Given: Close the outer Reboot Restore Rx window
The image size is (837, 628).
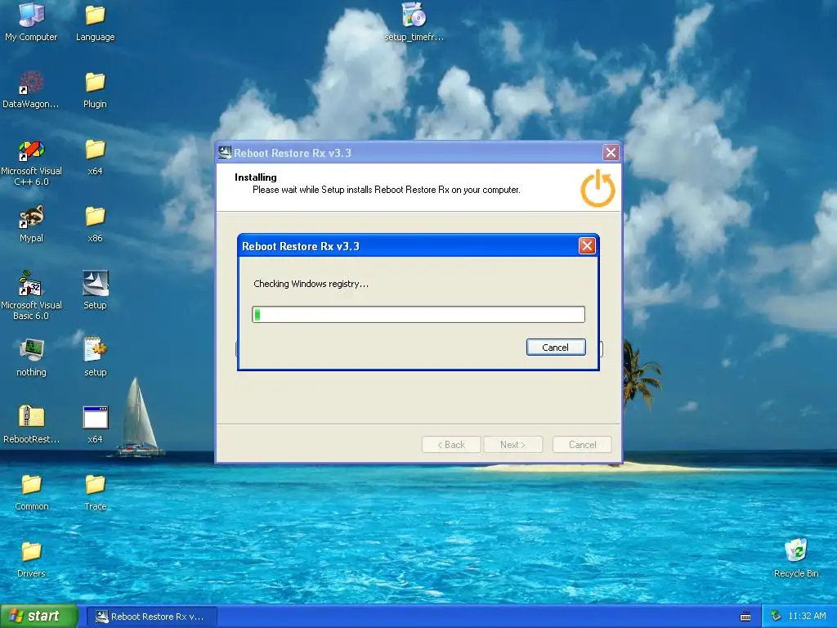Looking at the screenshot, I should tap(611, 153).
